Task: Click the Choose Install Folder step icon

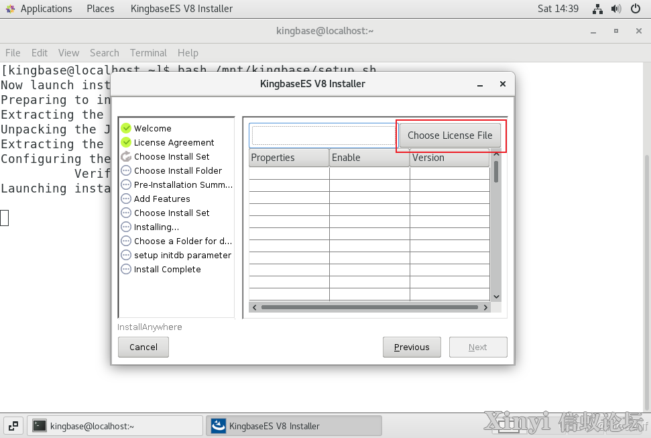Action: point(126,170)
